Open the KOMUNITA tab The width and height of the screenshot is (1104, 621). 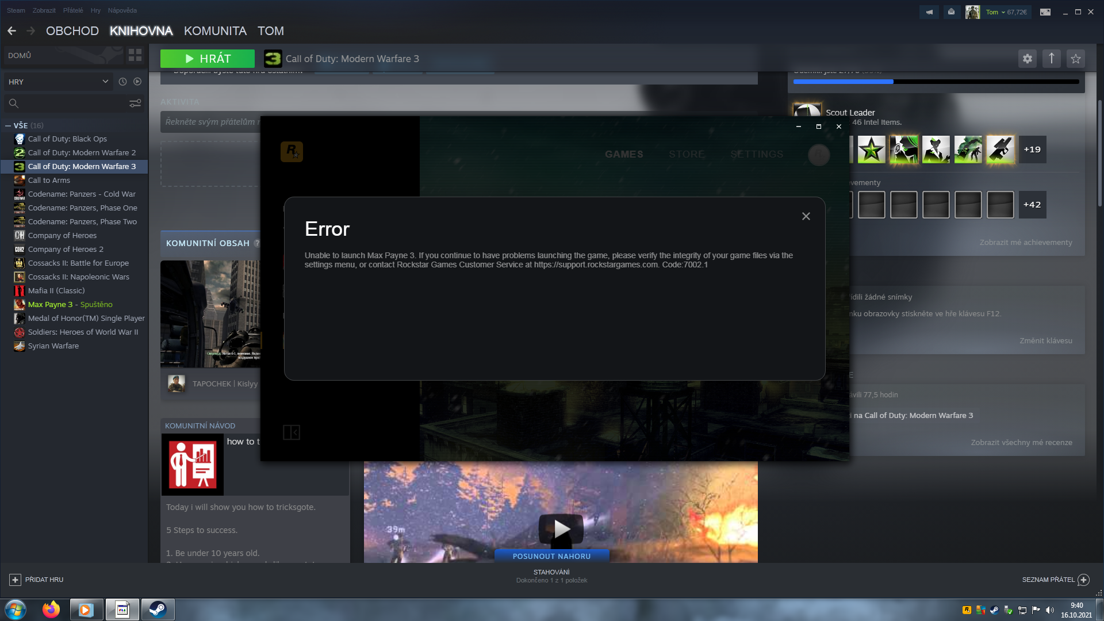215,31
